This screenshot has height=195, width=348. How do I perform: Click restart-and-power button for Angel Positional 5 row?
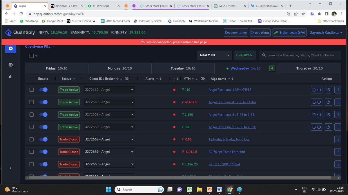(316, 115)
